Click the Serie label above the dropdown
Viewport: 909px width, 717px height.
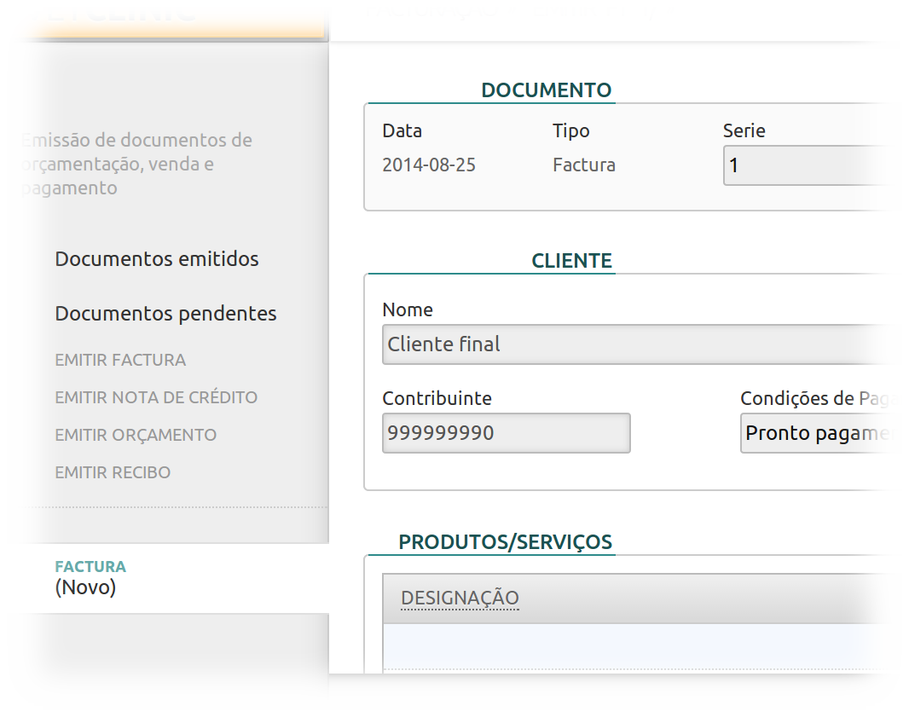point(744,131)
